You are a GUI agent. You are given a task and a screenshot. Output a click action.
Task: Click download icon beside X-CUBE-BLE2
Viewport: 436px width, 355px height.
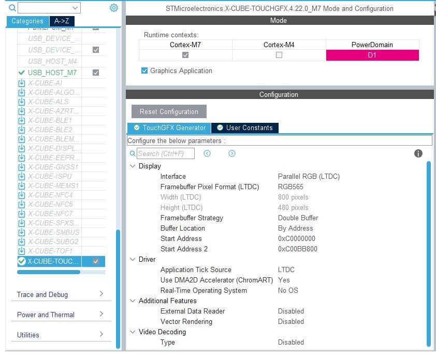tap(21, 130)
